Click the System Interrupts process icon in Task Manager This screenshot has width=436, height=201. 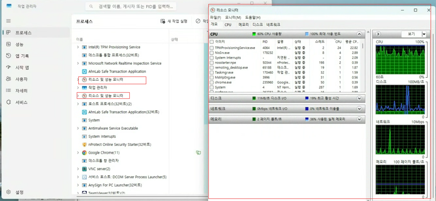85,136
